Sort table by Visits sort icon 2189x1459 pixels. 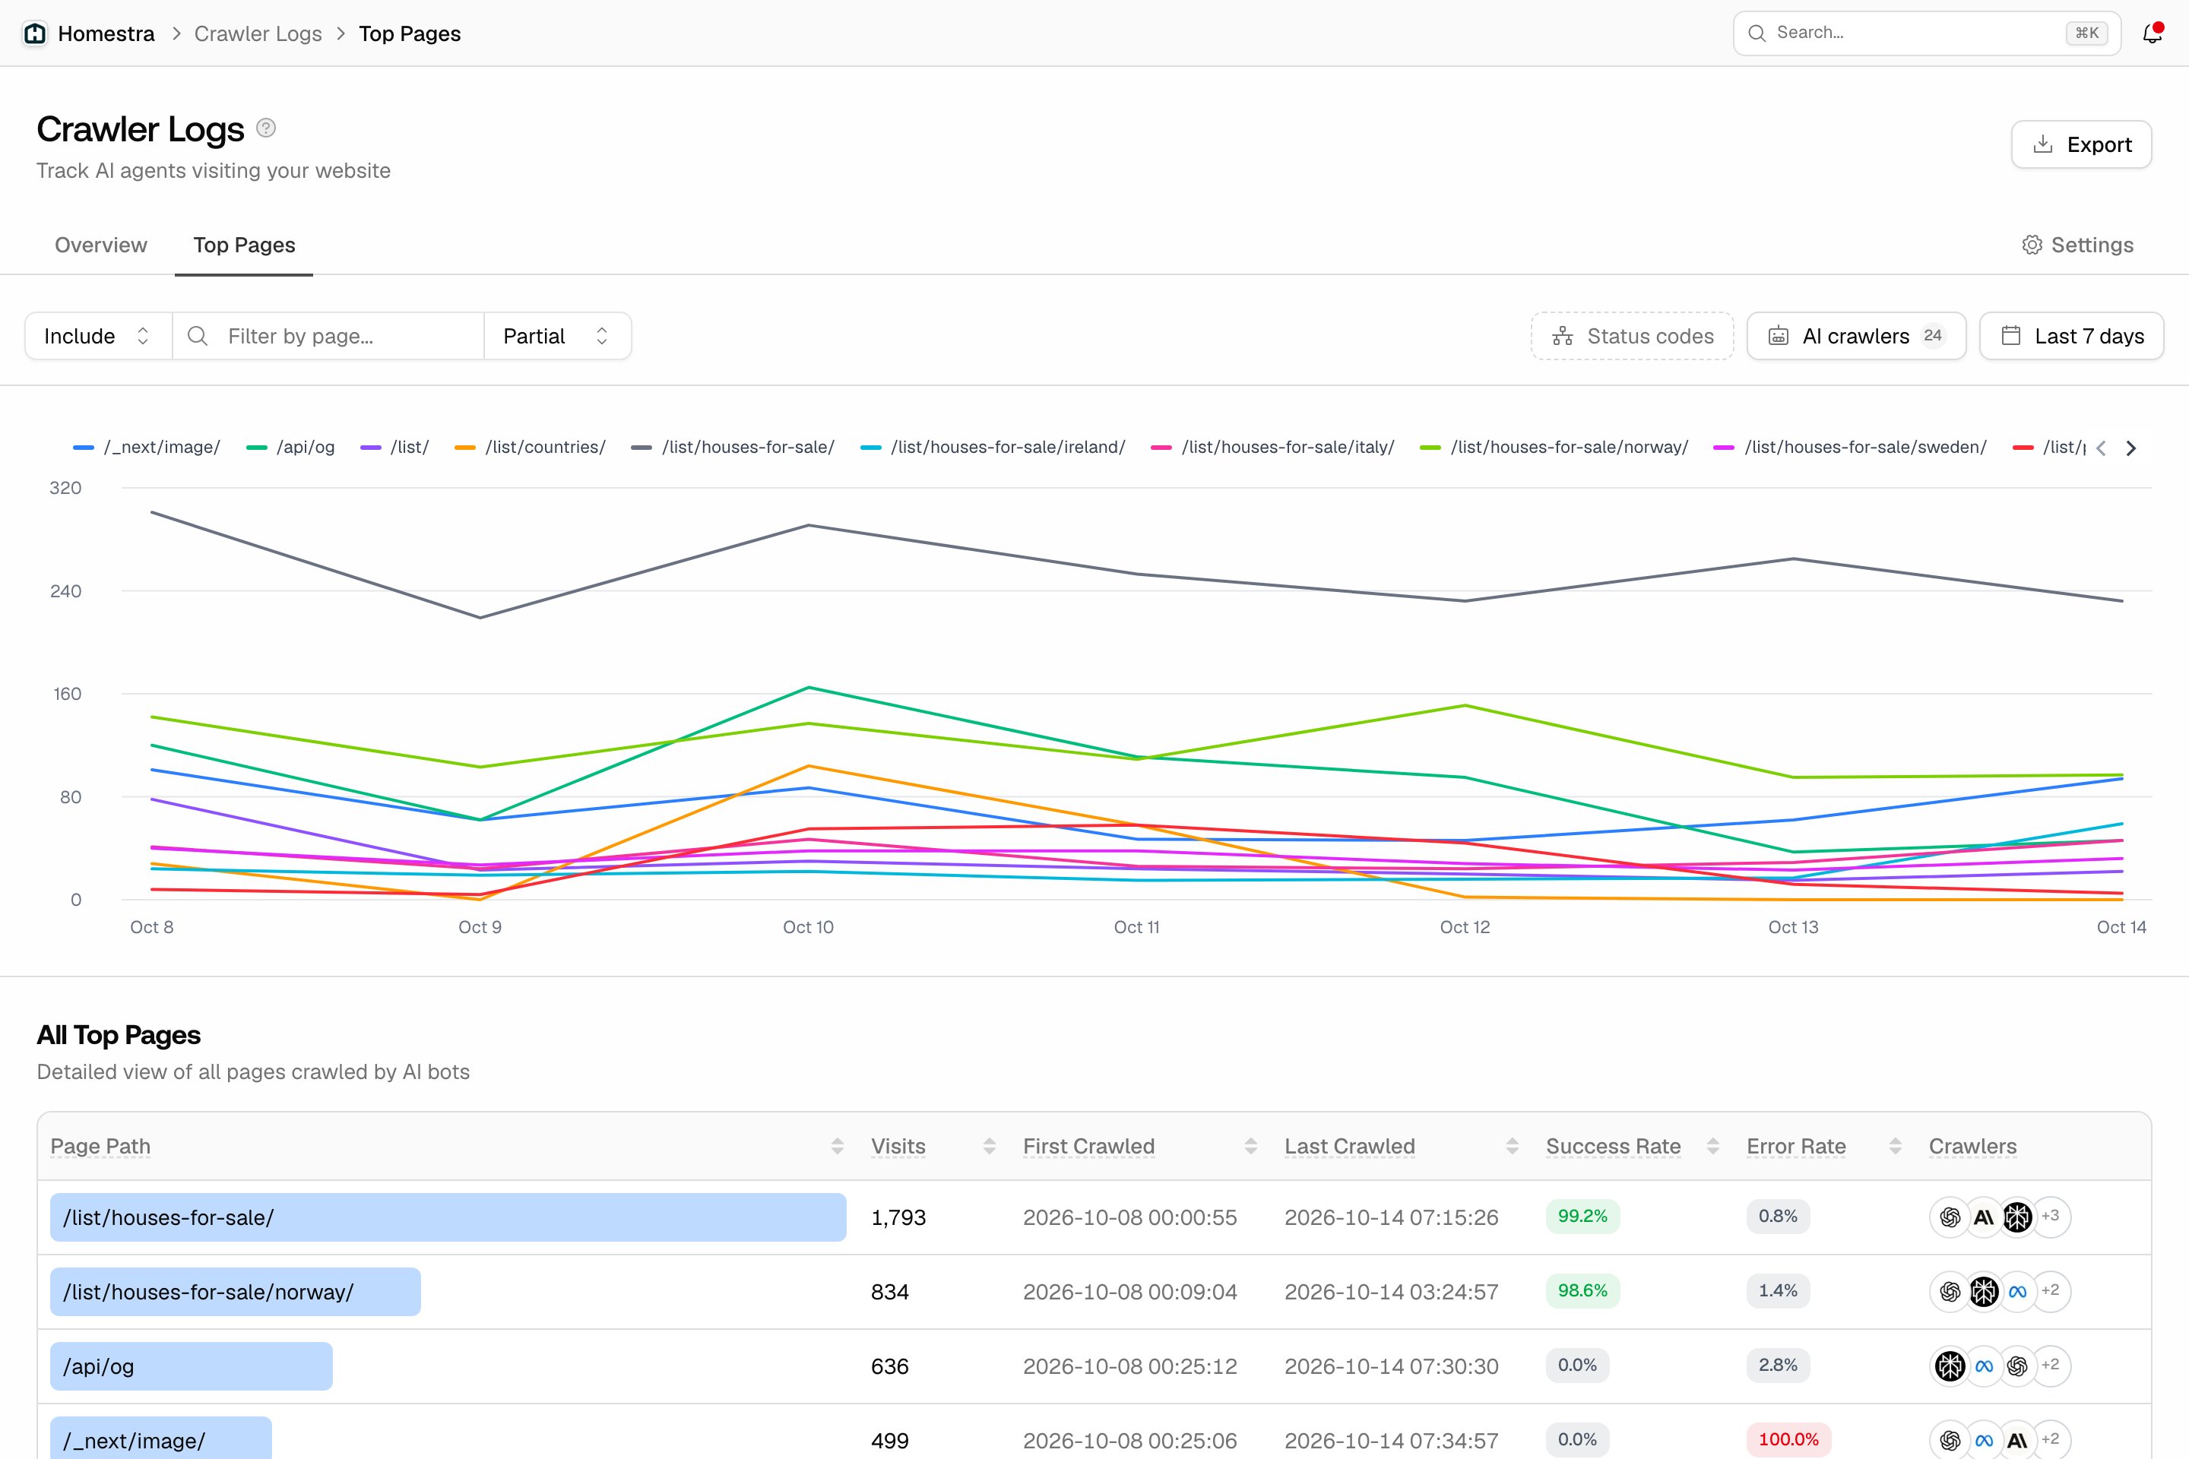[990, 1147]
